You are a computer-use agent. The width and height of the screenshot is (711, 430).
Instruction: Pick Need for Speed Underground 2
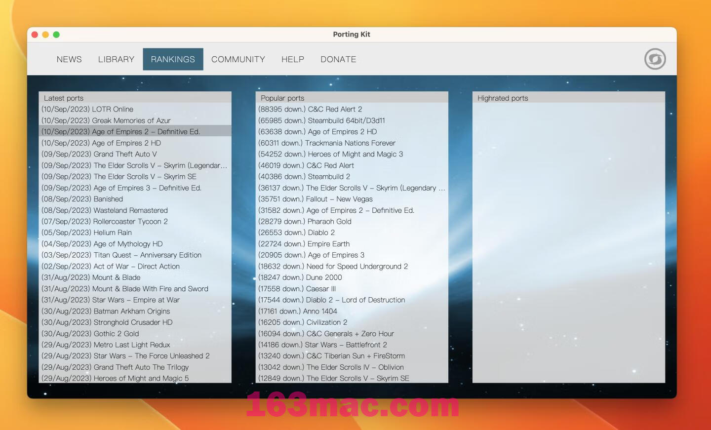(352, 266)
